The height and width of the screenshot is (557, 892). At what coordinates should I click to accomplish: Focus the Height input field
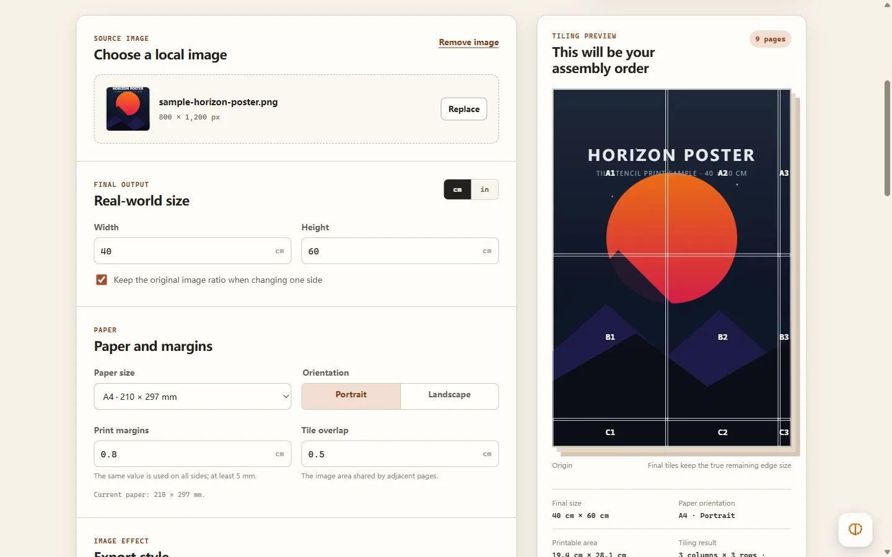[400, 251]
